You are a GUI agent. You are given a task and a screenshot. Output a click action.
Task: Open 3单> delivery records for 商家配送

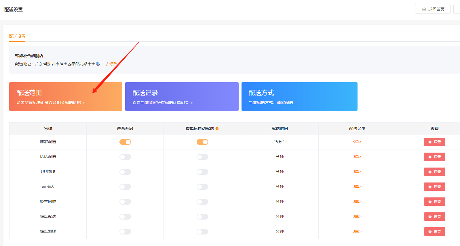357,142
